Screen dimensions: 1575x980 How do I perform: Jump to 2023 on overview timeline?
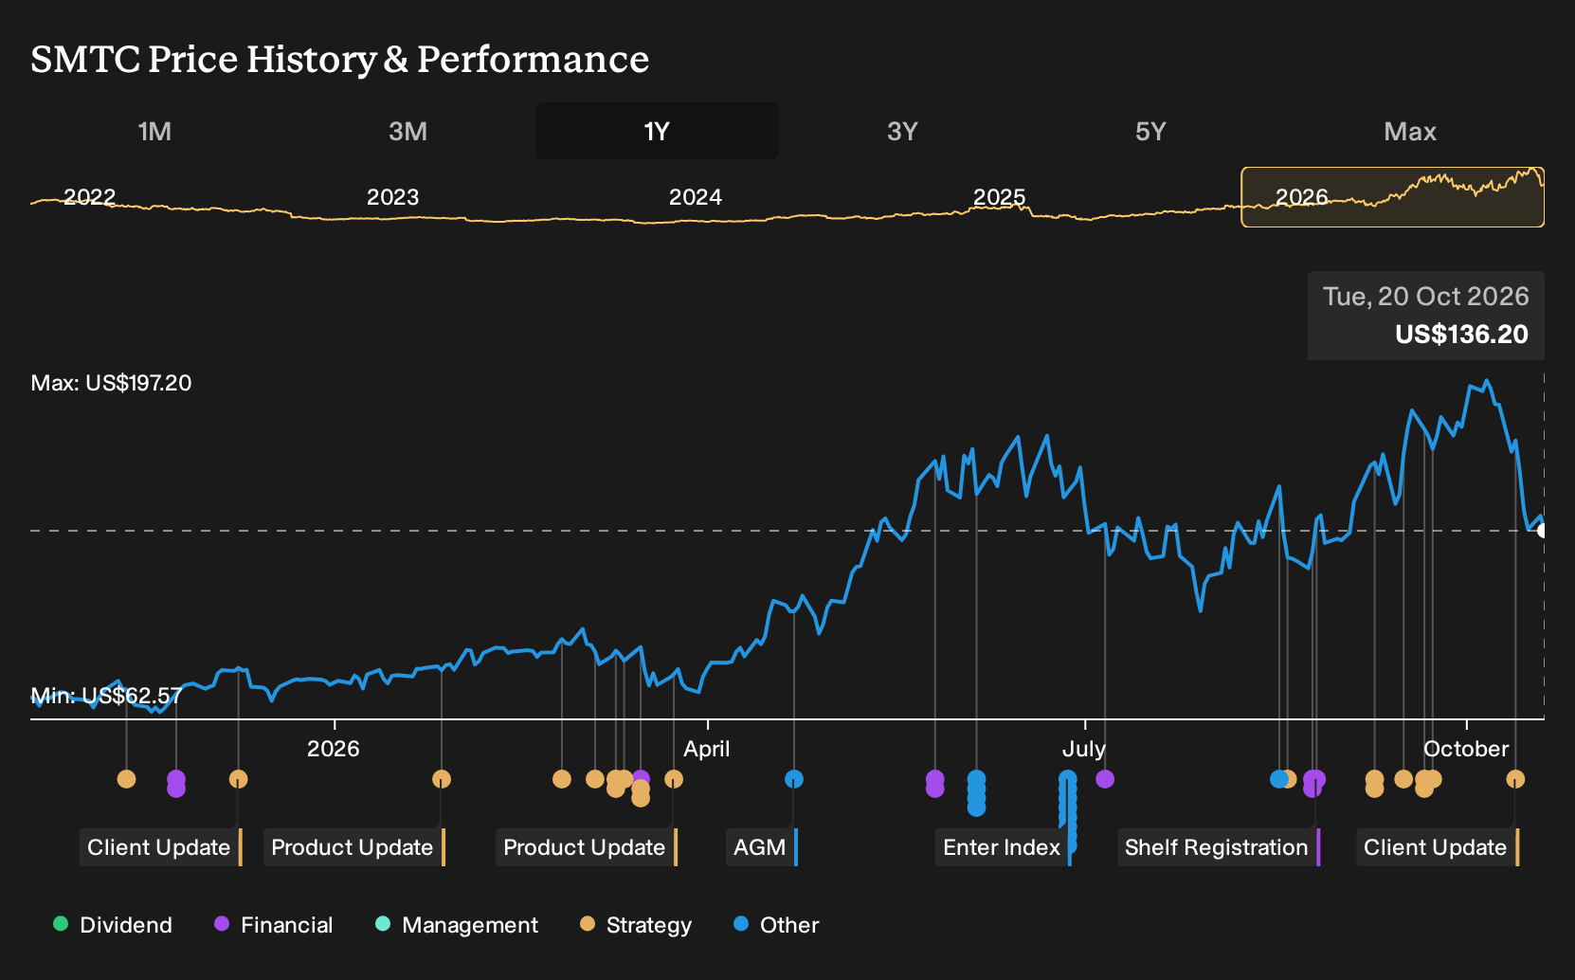[x=392, y=197]
